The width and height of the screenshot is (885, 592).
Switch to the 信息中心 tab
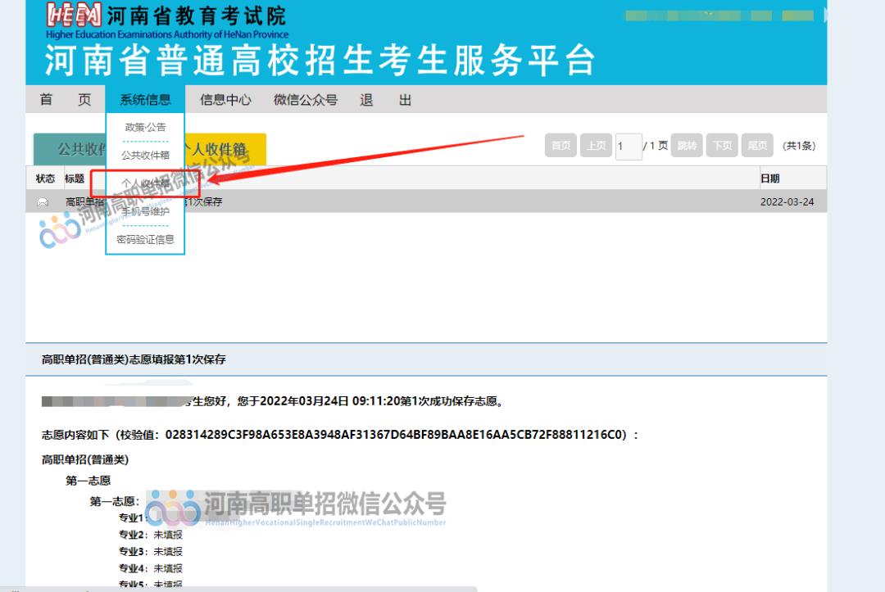pos(225,99)
